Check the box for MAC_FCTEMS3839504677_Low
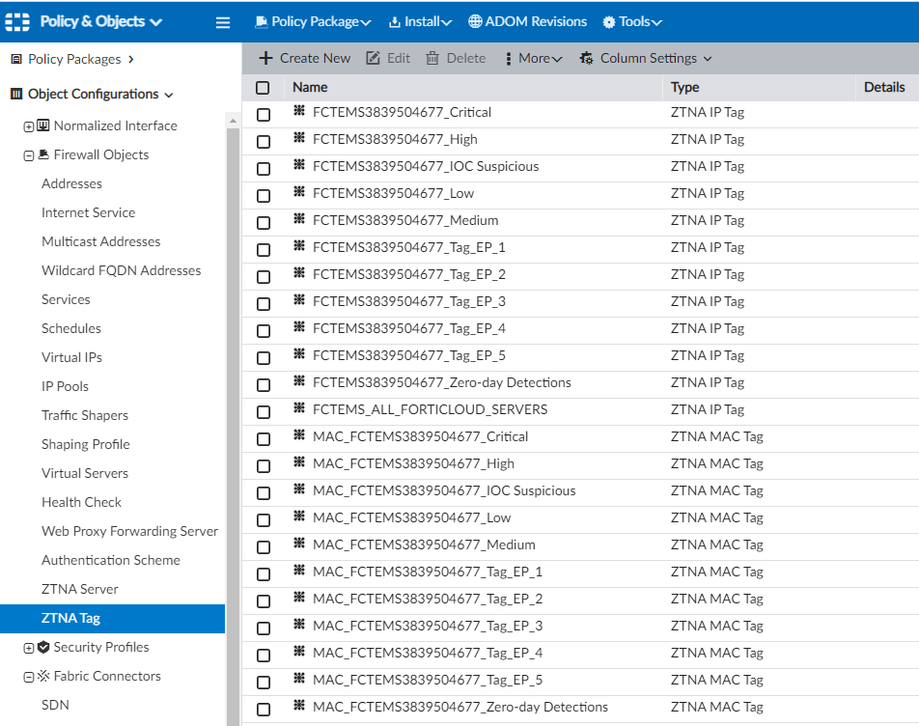 [264, 519]
